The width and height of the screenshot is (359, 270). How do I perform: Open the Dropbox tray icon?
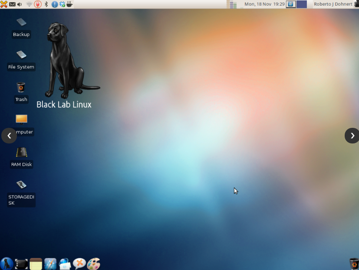(x=62, y=4)
